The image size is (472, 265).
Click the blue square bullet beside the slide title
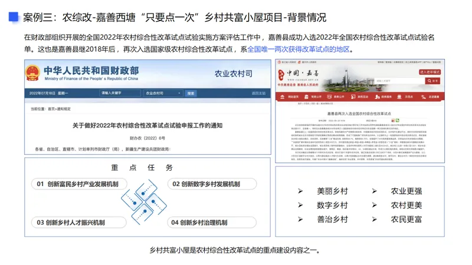tap(14, 17)
